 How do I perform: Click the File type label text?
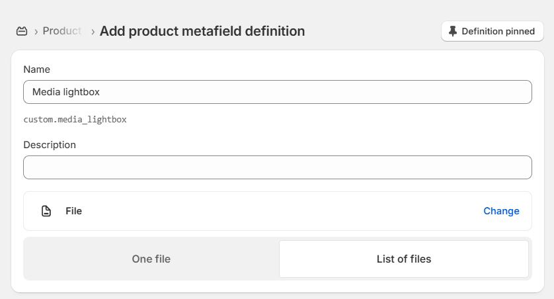(73, 211)
